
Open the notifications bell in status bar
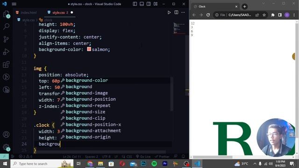(x=183, y=157)
